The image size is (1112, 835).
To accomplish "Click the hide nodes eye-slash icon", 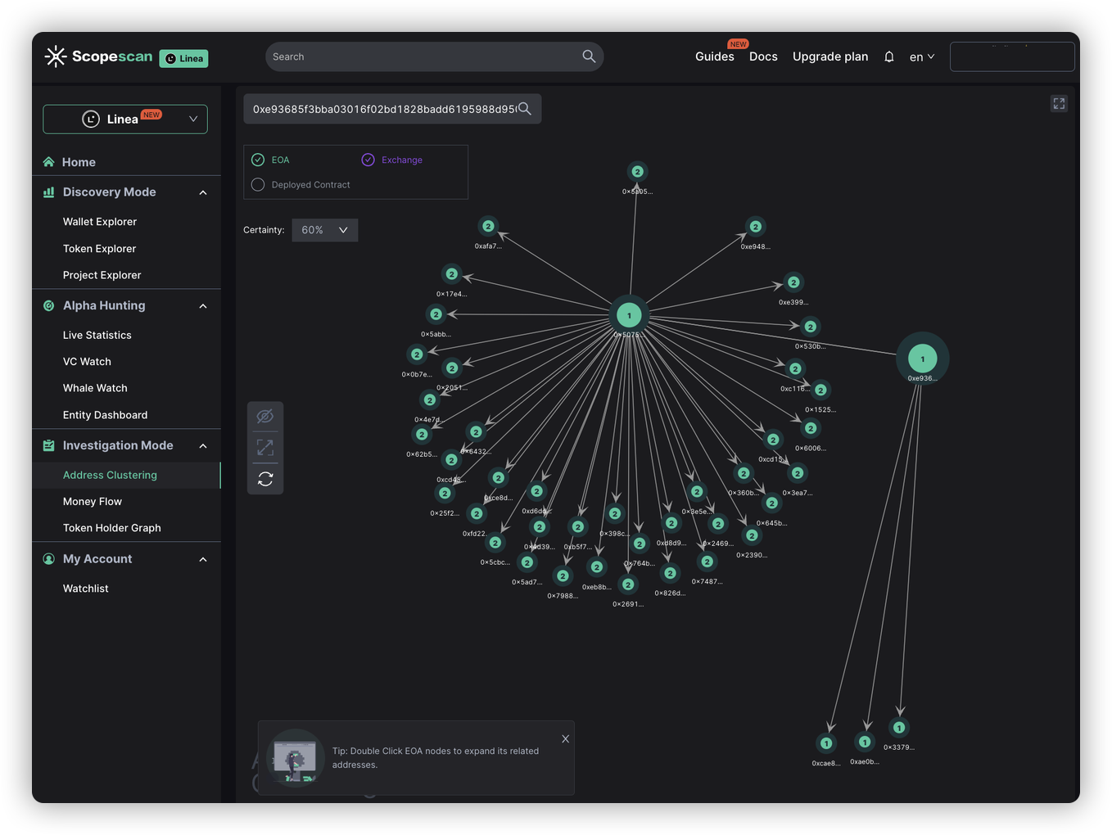I will (x=265, y=417).
